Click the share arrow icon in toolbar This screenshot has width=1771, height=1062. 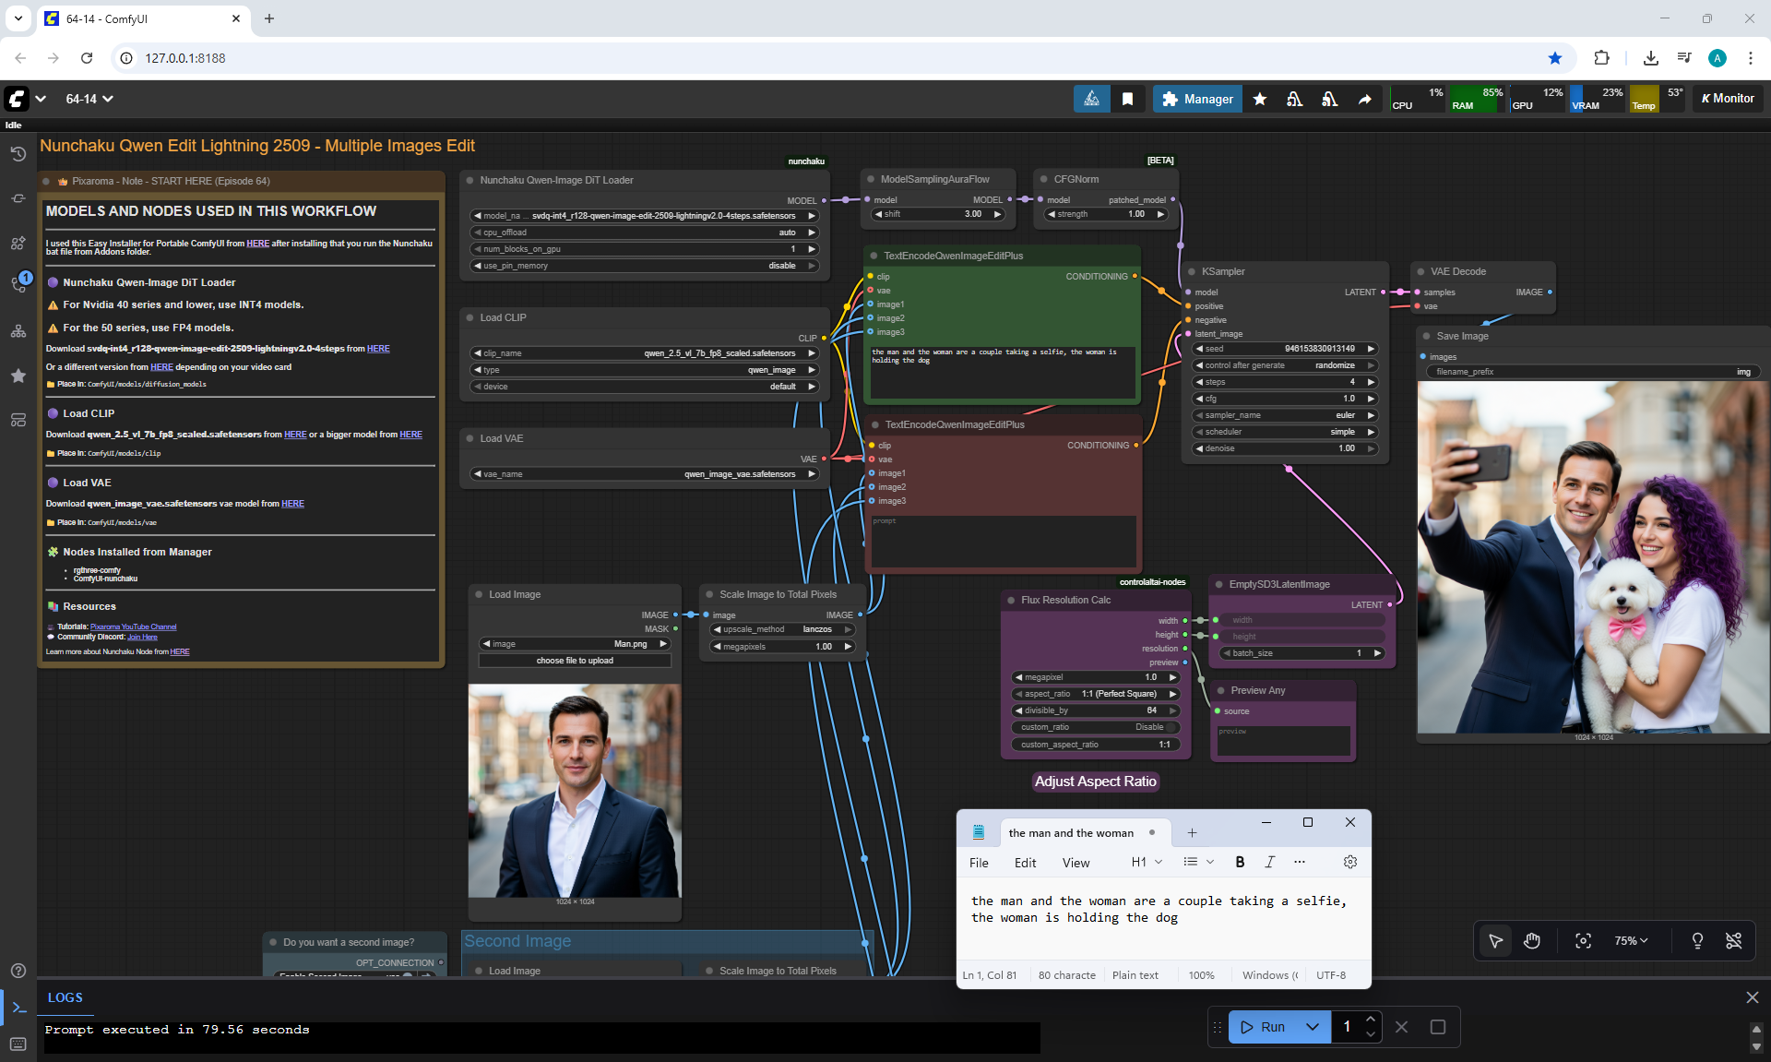click(x=1364, y=99)
